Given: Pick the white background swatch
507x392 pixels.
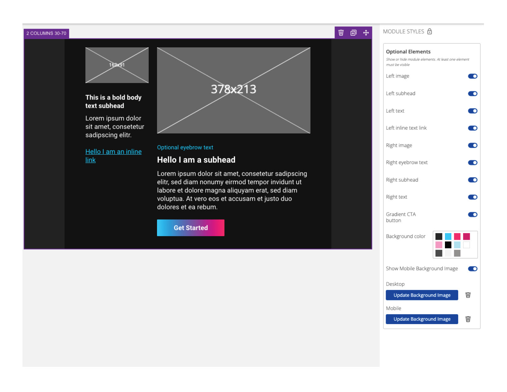Looking at the screenshot, I should [466, 245].
